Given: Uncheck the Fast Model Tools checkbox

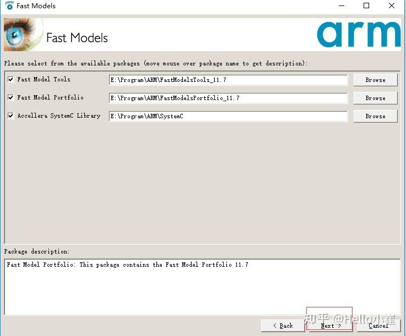Looking at the screenshot, I should click(10, 79).
